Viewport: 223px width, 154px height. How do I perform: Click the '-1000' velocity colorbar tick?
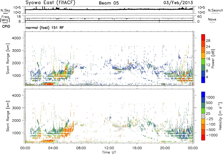pos(212,135)
